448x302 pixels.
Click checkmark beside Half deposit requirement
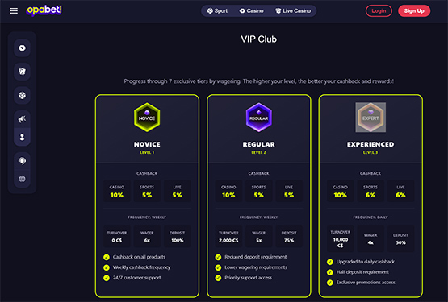click(329, 272)
